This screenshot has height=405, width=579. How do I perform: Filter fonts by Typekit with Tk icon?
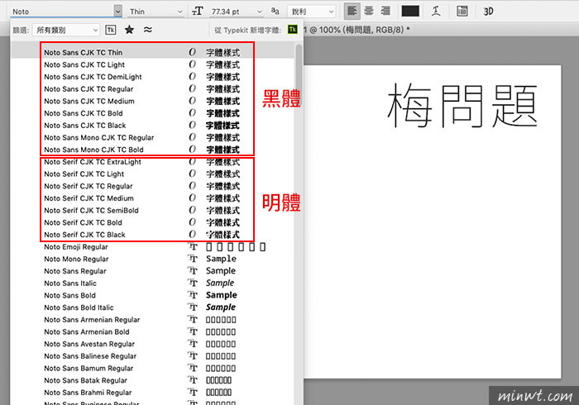click(111, 30)
